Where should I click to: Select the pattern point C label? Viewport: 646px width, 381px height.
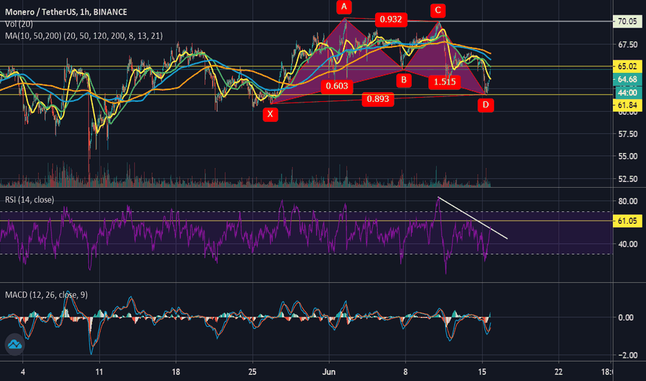tap(438, 10)
